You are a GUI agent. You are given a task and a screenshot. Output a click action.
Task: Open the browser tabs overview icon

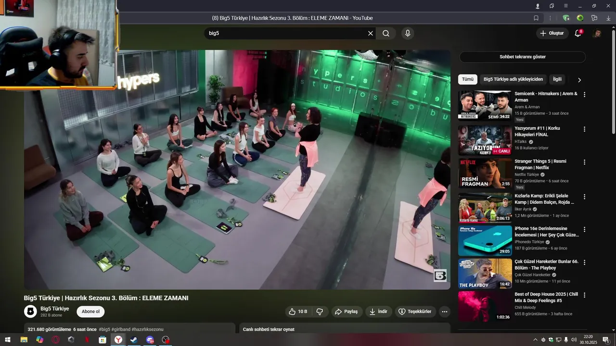coord(552,6)
